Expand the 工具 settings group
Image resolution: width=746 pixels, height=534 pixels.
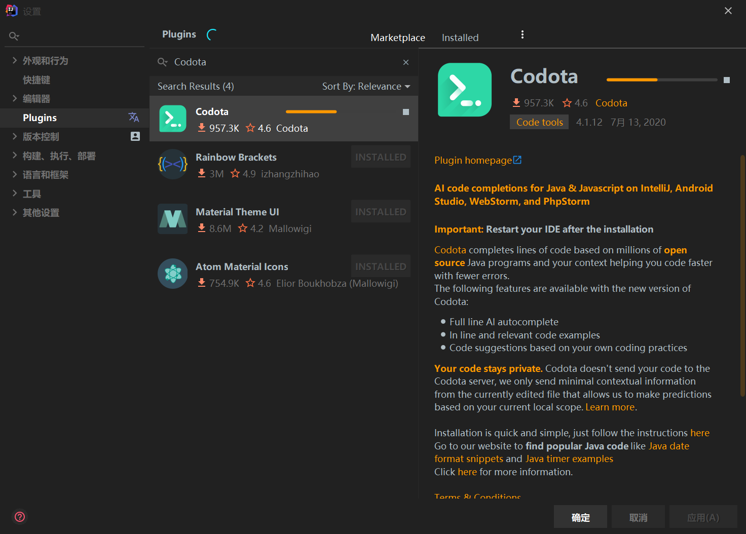[x=15, y=194]
